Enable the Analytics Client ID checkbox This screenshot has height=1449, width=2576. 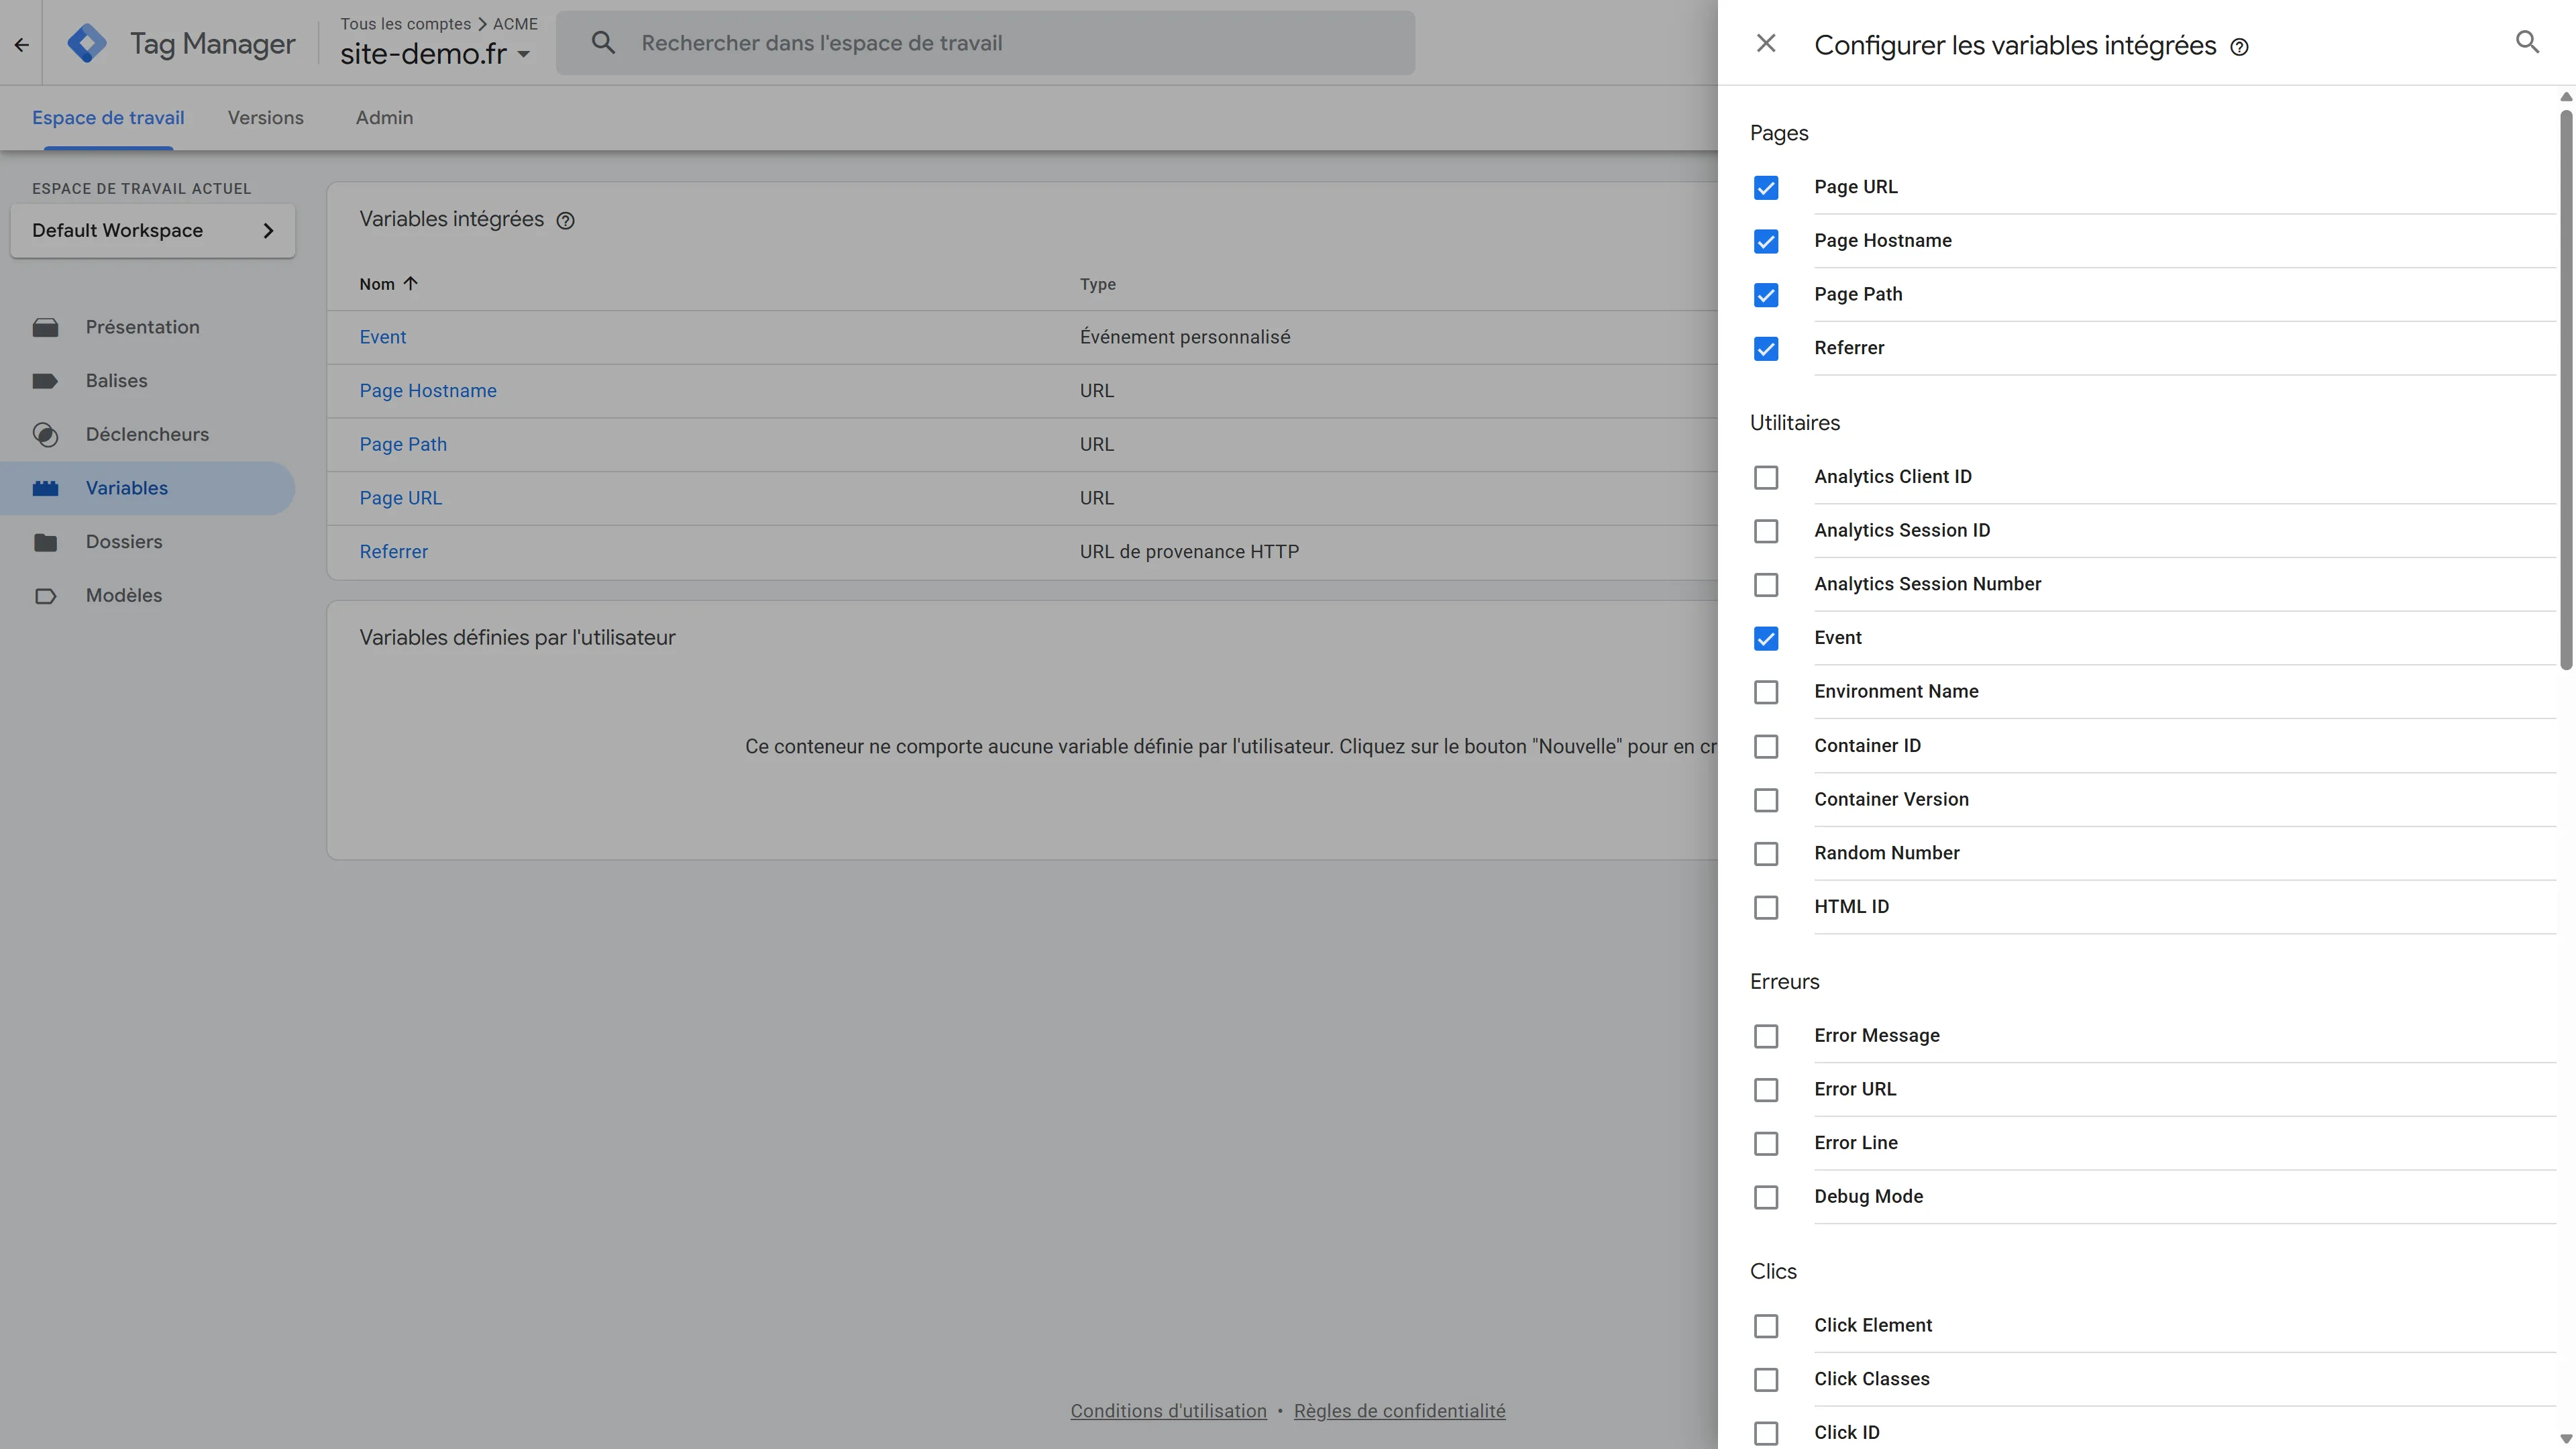(1766, 477)
